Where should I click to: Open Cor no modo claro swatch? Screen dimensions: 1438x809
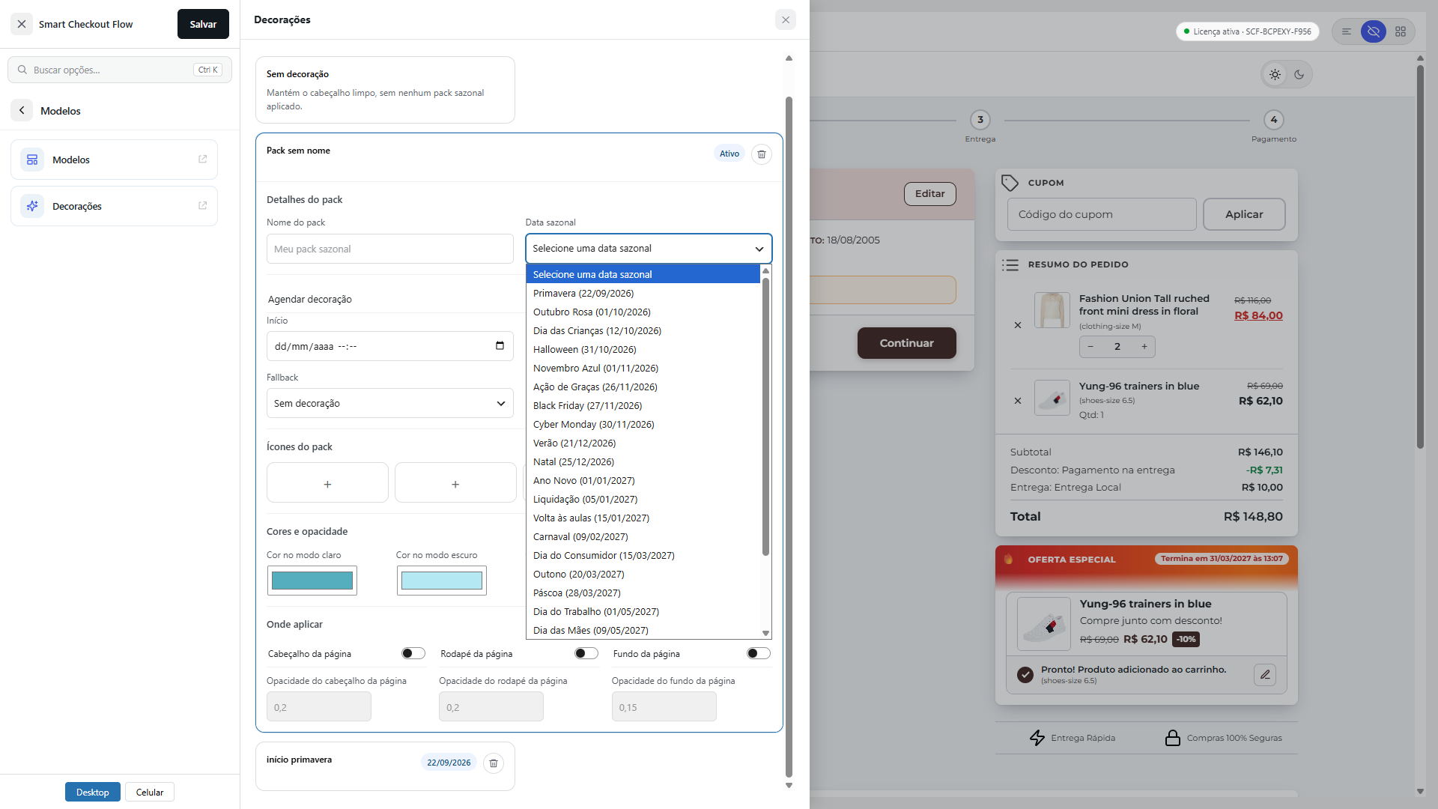(312, 581)
